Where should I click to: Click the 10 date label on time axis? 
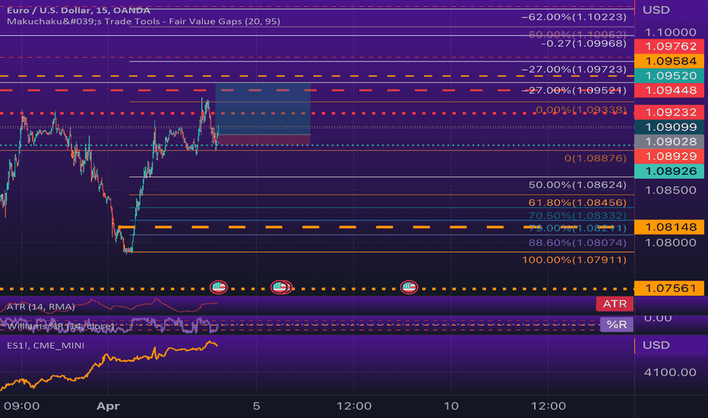click(x=450, y=406)
